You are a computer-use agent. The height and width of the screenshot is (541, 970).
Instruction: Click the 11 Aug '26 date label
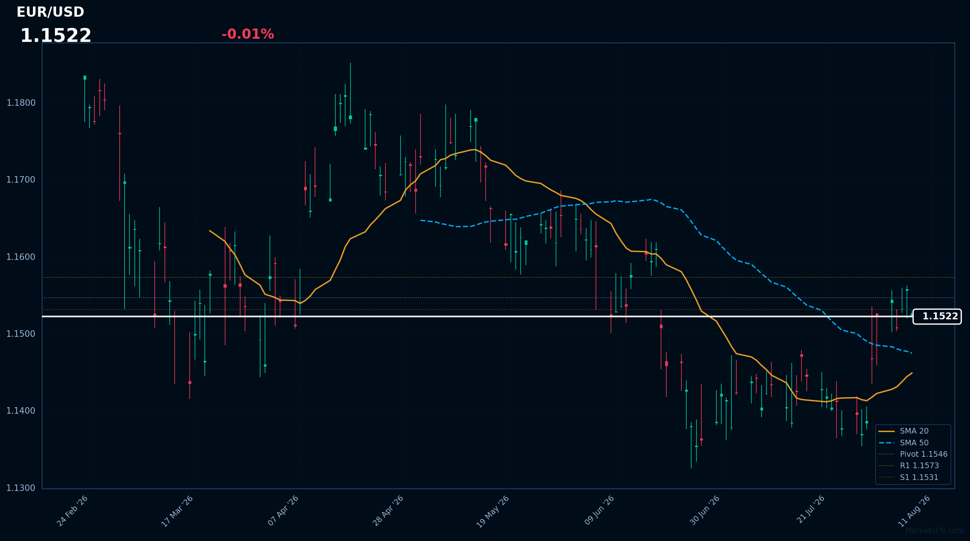pyautogui.click(x=915, y=511)
